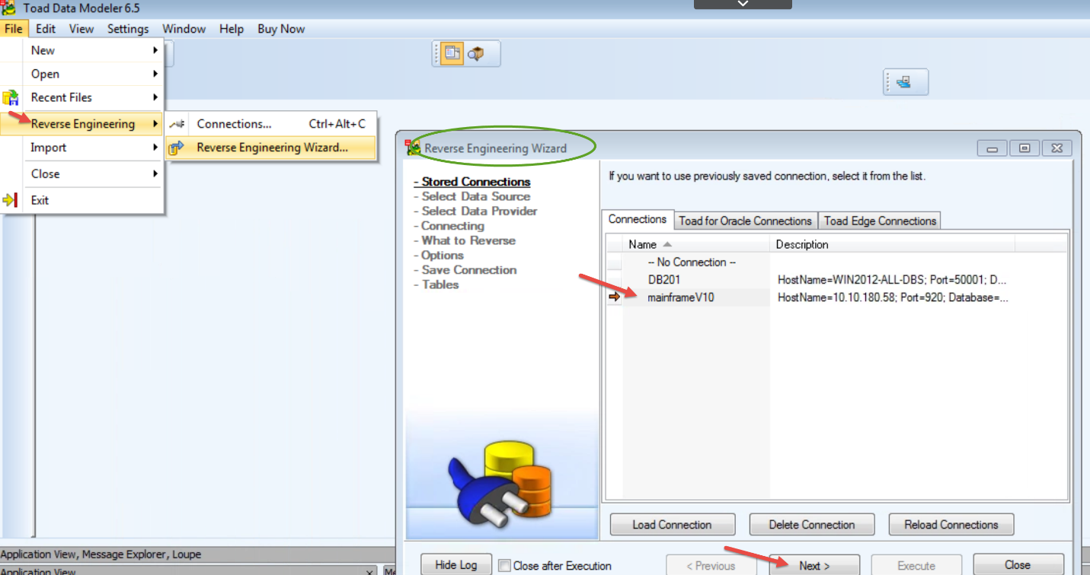This screenshot has height=575, width=1090.
Task: Open the Edit menu
Action: pos(46,29)
